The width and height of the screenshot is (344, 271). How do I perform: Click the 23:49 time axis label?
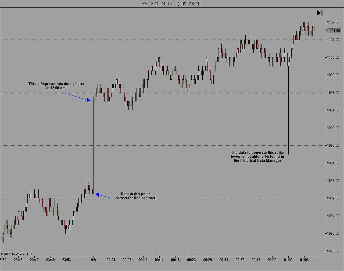51,260
